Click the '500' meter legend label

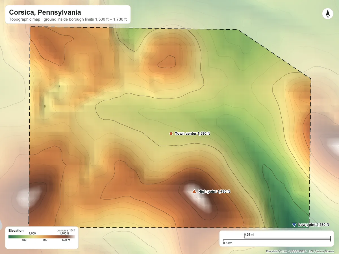click(x=45, y=240)
